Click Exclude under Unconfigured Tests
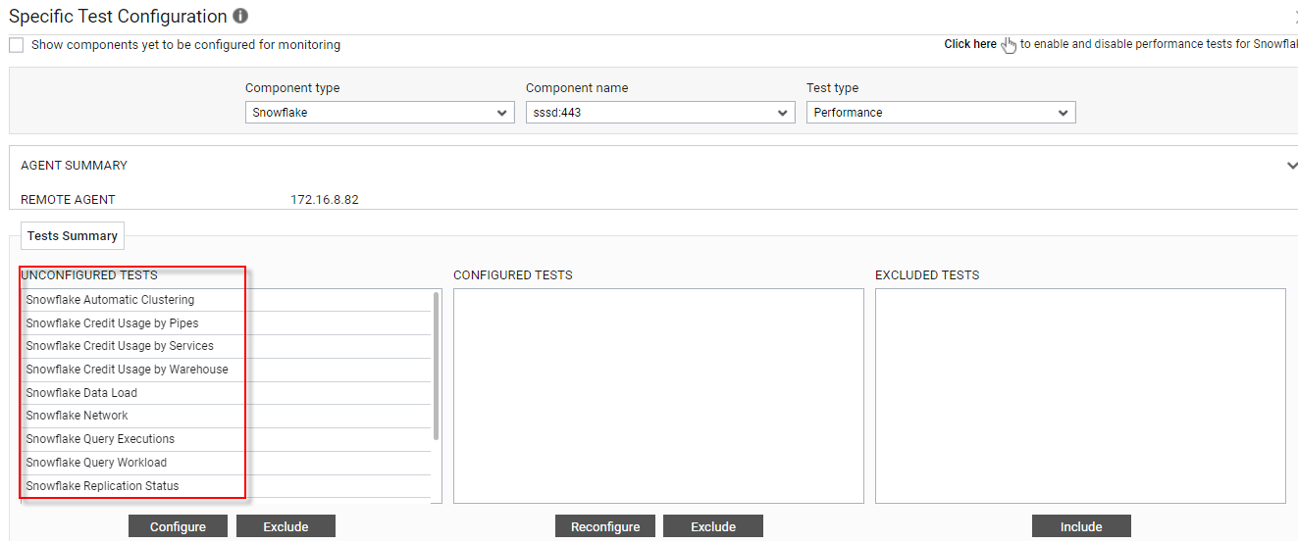Screen dimensions: 1298x544 click(x=286, y=526)
